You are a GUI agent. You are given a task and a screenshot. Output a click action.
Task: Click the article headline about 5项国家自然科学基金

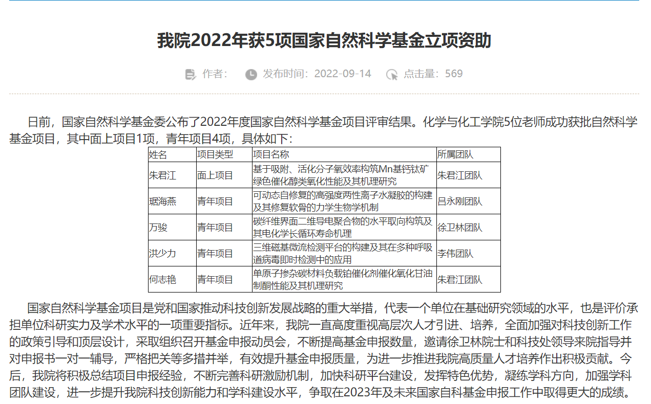coord(324,40)
